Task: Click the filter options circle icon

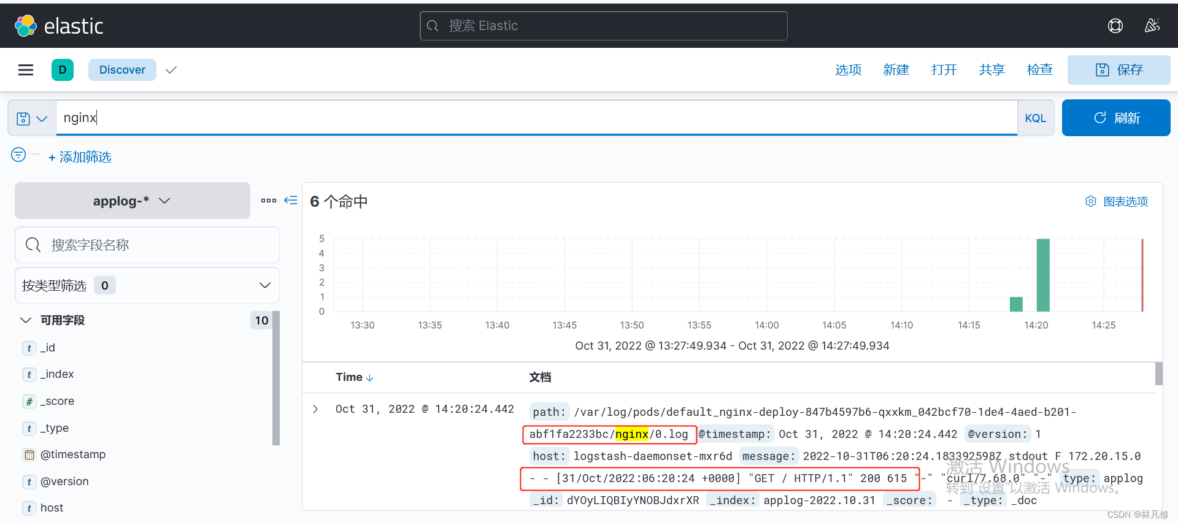Action: (18, 155)
